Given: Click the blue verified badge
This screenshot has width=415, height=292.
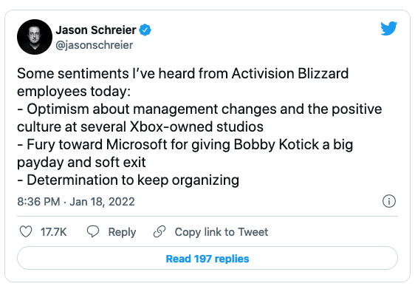Looking at the screenshot, I should [145, 30].
